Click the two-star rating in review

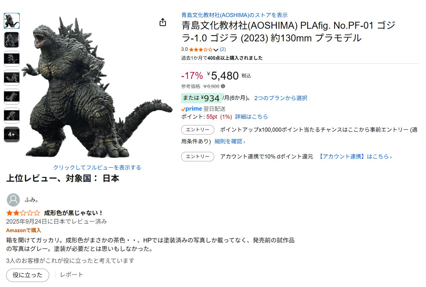[x=23, y=213]
